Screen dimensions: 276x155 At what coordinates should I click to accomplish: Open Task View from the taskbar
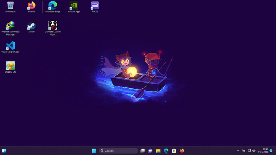pyautogui.click(x=142, y=151)
